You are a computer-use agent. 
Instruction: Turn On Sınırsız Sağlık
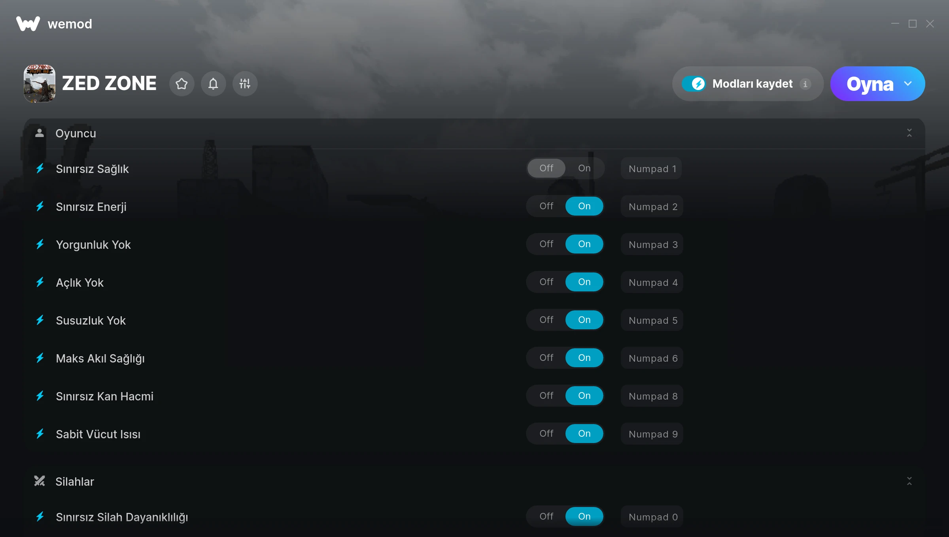pyautogui.click(x=584, y=168)
